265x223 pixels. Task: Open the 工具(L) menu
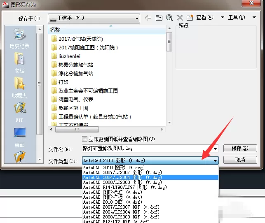(x=237, y=17)
